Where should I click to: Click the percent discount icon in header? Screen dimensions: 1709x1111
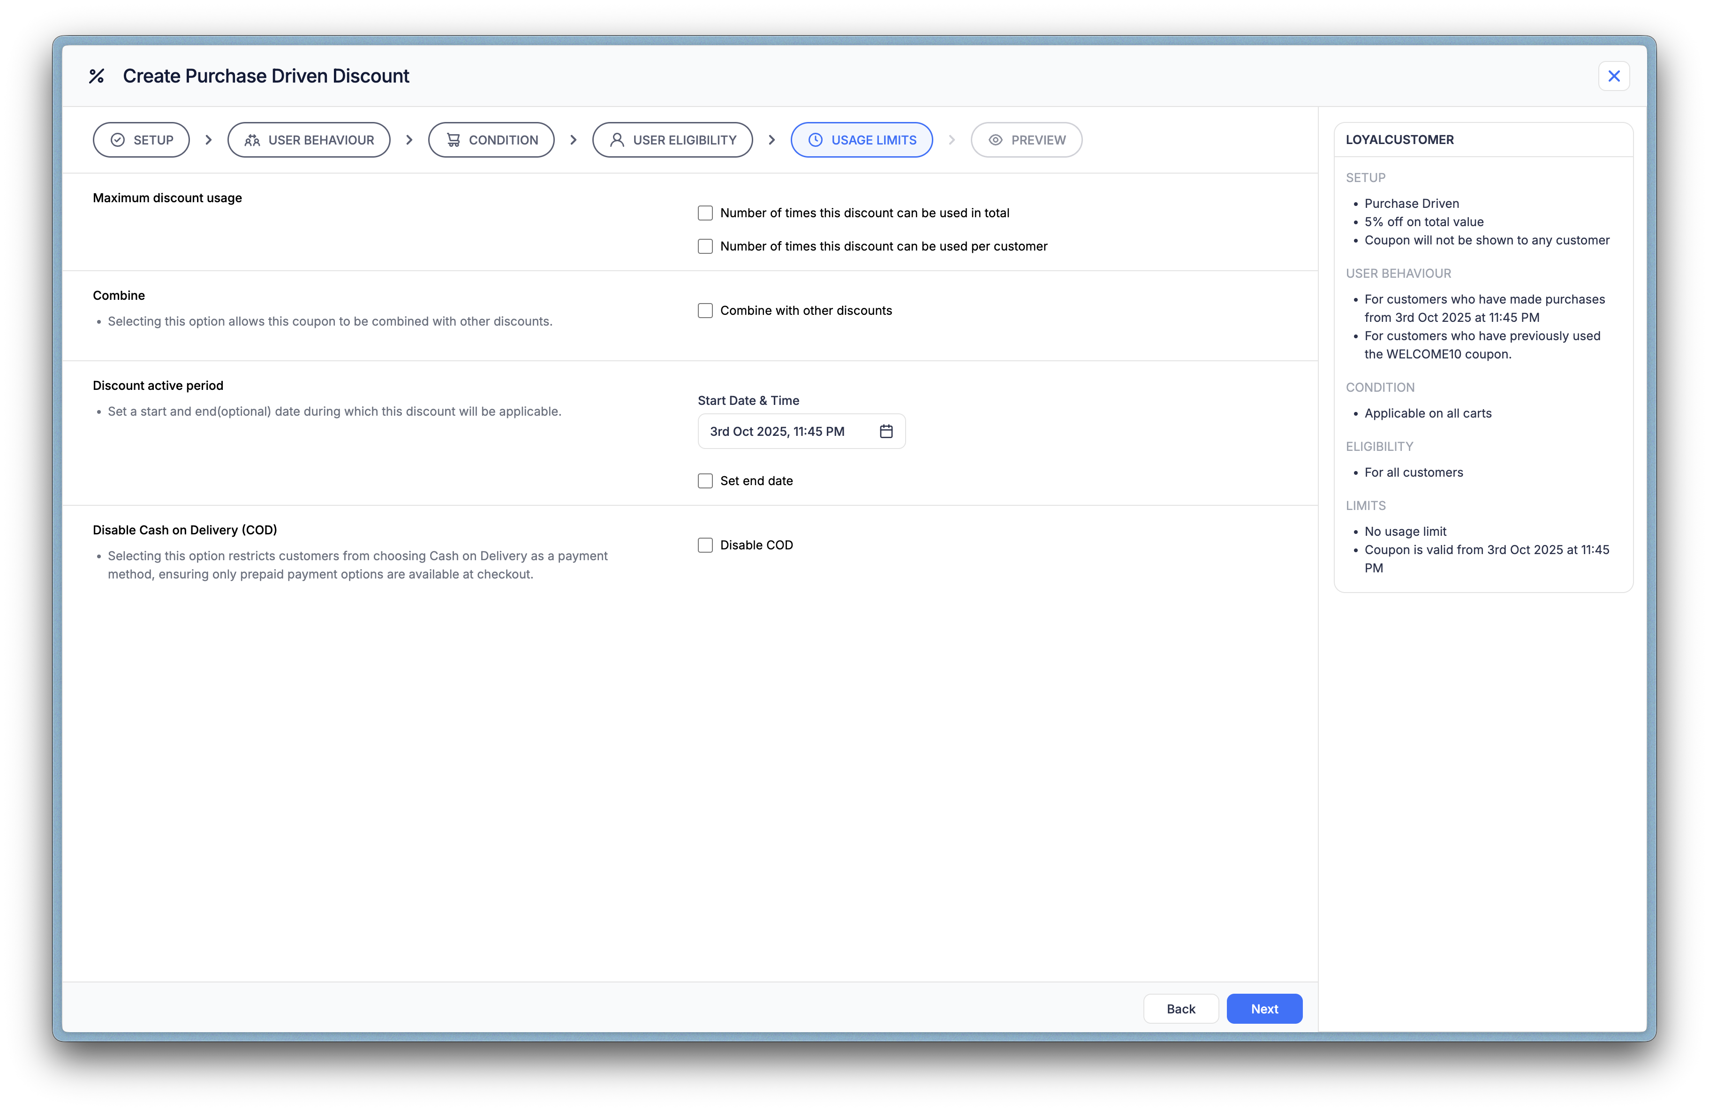(x=96, y=76)
